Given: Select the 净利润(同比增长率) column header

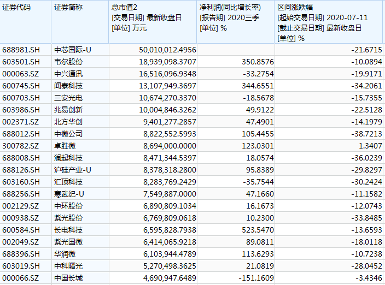Looking at the screenshot, I should click(x=236, y=22).
